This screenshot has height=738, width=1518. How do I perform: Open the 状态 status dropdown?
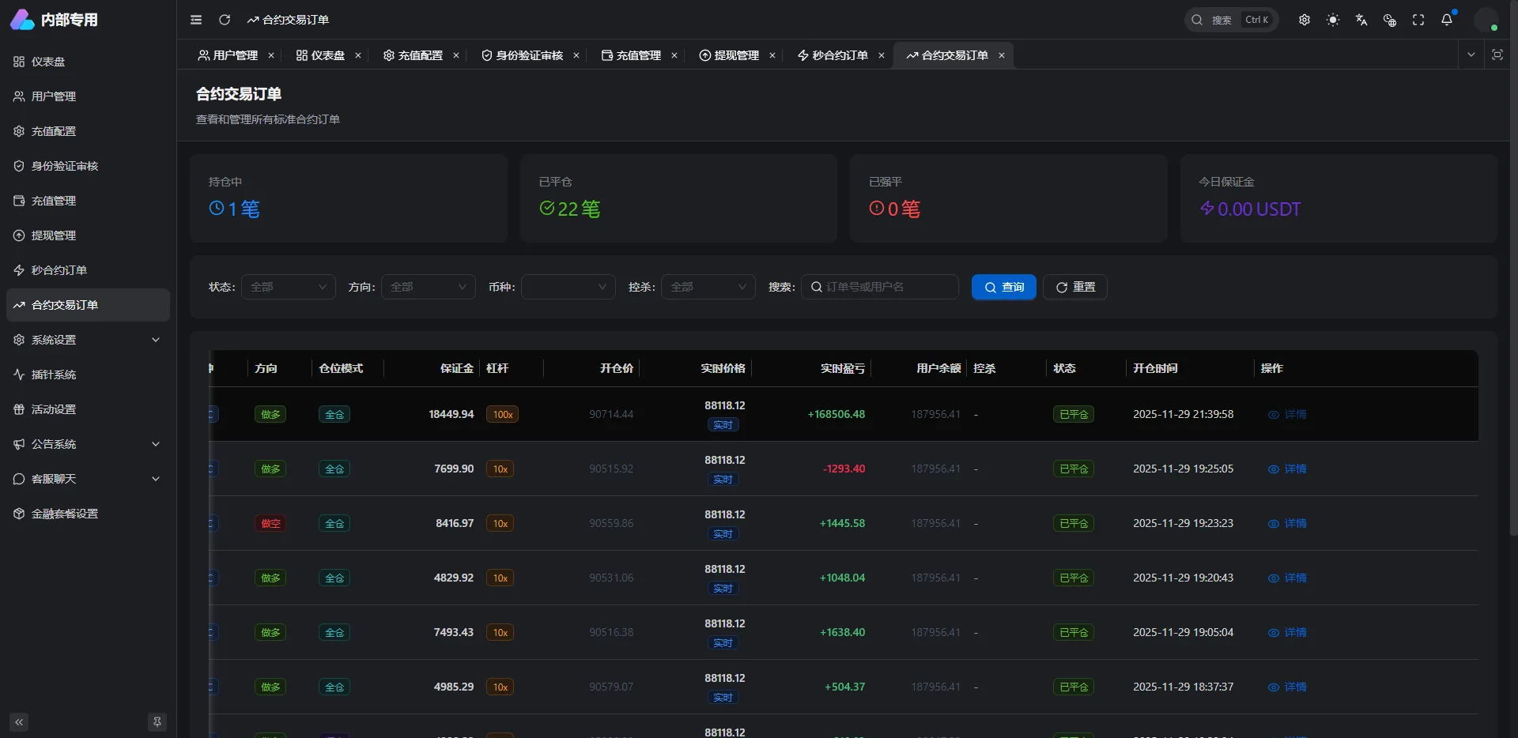coord(288,287)
